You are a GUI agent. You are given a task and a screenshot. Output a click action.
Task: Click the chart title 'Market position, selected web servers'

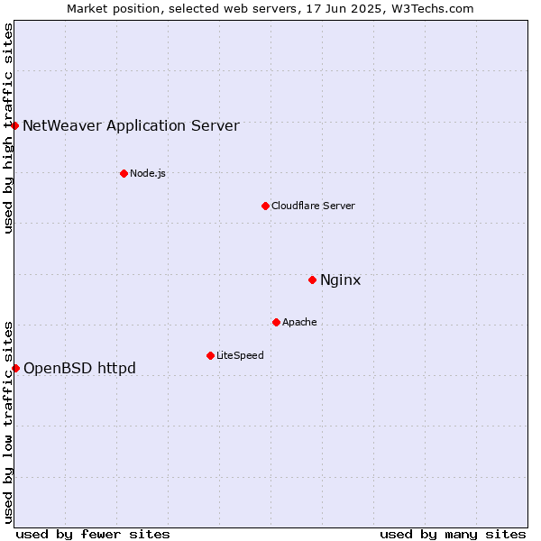pos(182,9)
